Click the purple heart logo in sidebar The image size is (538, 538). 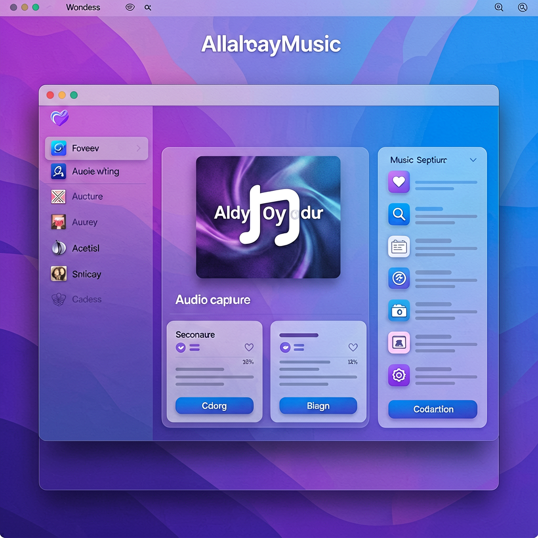click(59, 118)
